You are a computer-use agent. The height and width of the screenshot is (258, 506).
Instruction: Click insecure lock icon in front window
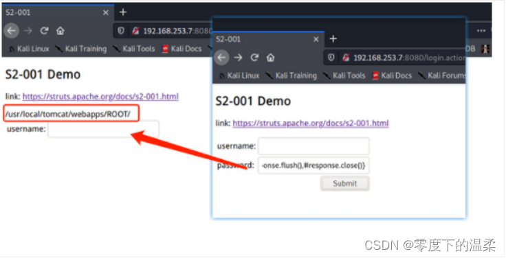[346, 58]
